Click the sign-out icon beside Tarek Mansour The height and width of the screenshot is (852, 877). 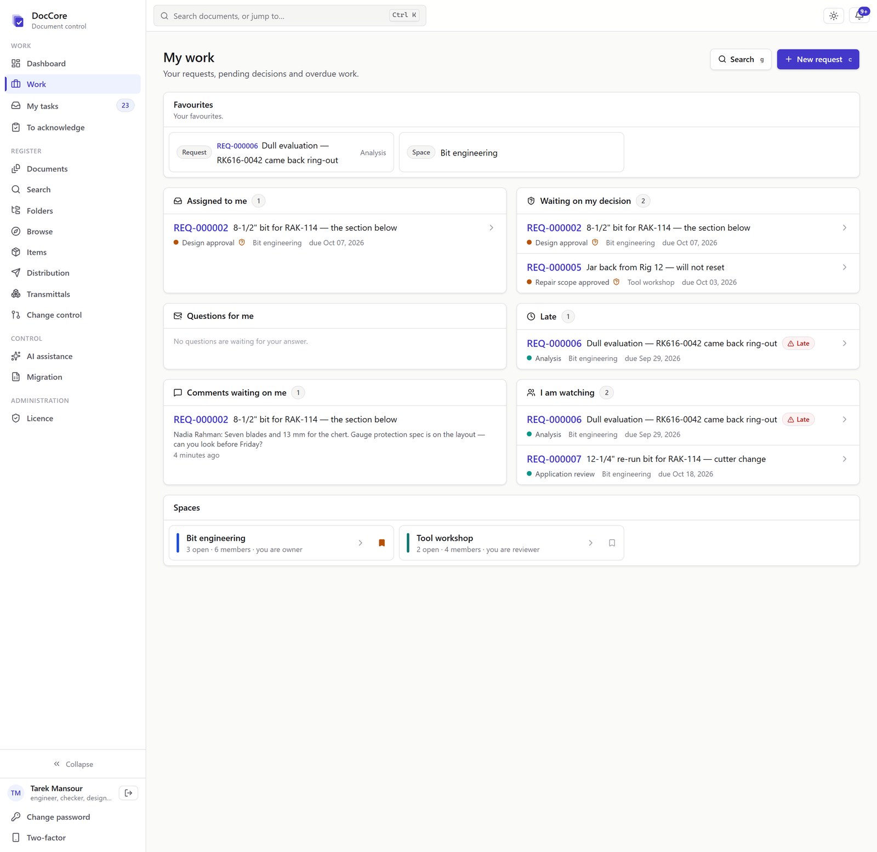128,793
